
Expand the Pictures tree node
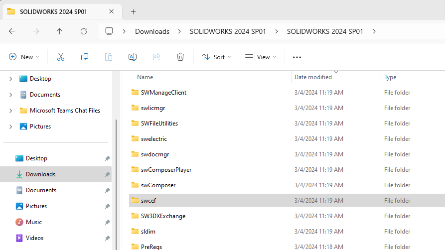pos(11,126)
